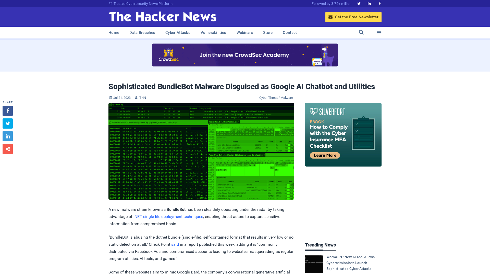Select the Vulnerabilities menu tab

coord(213,33)
